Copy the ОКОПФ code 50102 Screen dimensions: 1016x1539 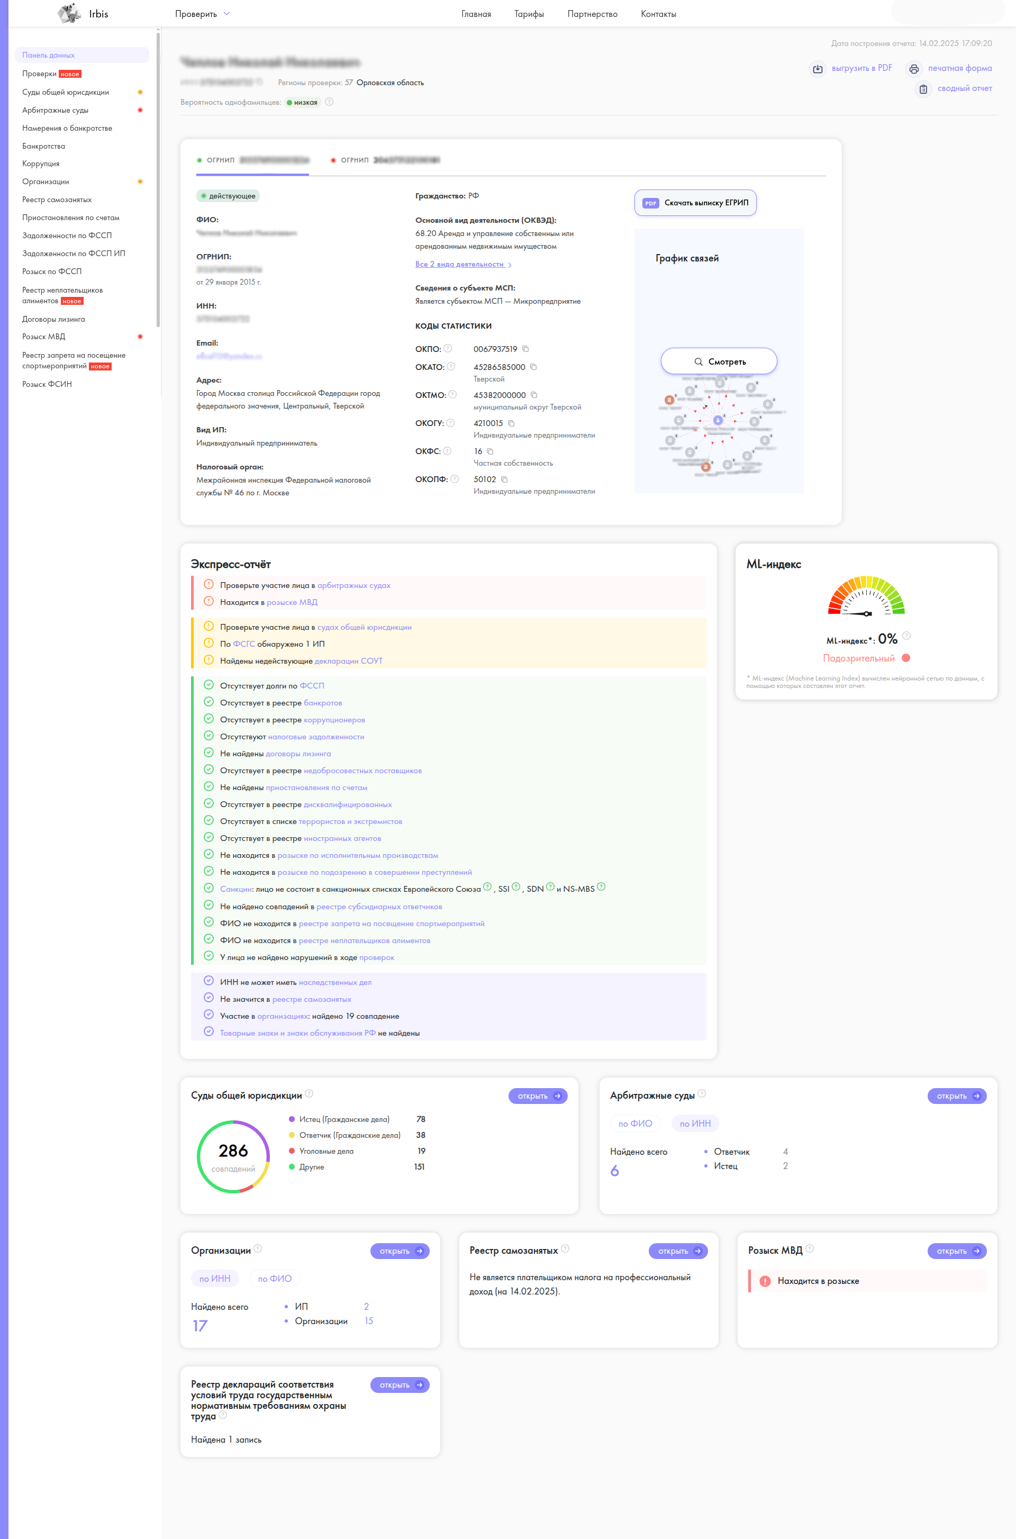pos(504,479)
